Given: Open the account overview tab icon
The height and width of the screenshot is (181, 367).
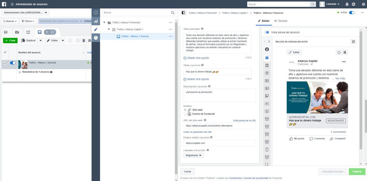Looking at the screenshot, I should tap(6, 32).
